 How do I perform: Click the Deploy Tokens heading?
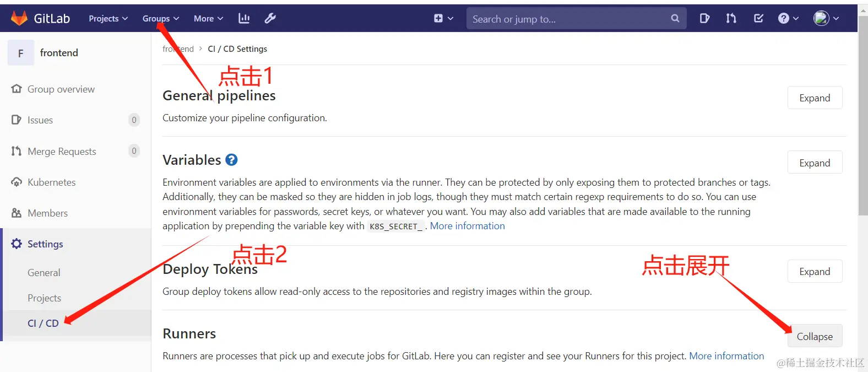point(210,269)
